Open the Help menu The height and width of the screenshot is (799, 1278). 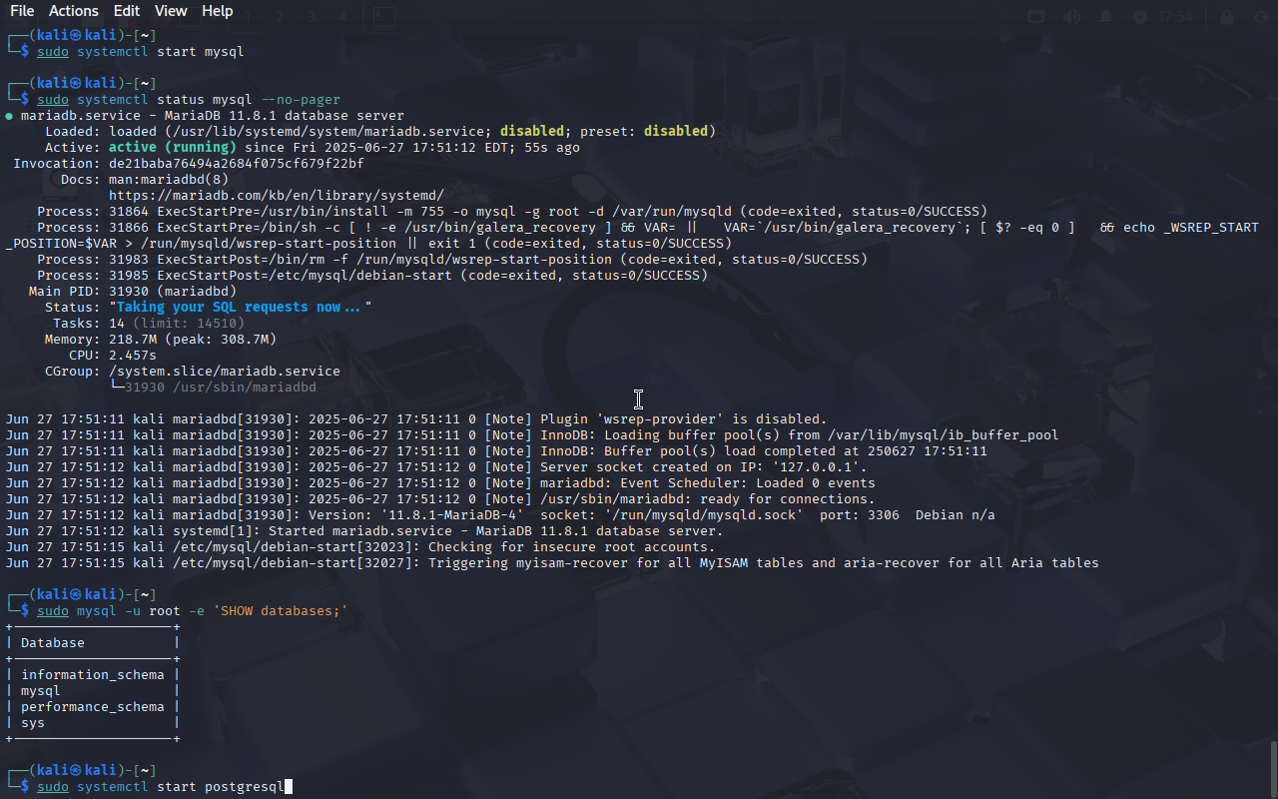(x=217, y=11)
